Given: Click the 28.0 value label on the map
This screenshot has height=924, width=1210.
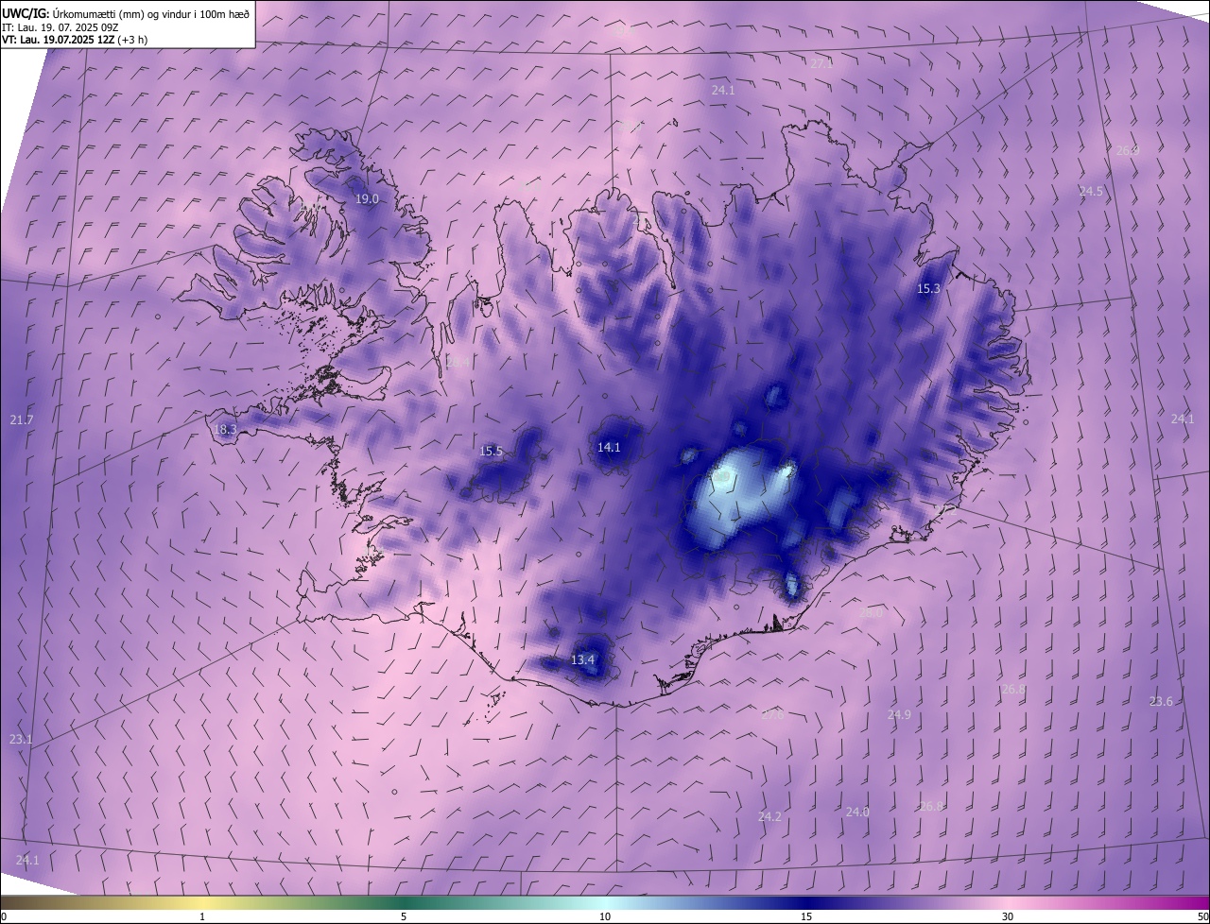Looking at the screenshot, I should 871,612.
